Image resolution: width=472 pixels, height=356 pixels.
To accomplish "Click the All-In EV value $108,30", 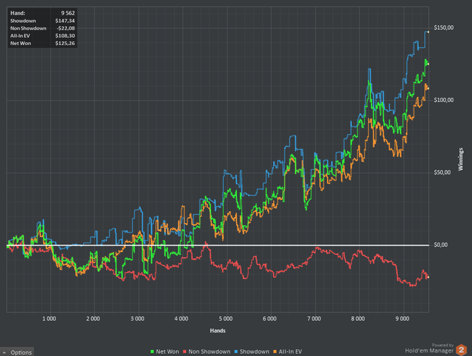I will pyautogui.click(x=65, y=36).
